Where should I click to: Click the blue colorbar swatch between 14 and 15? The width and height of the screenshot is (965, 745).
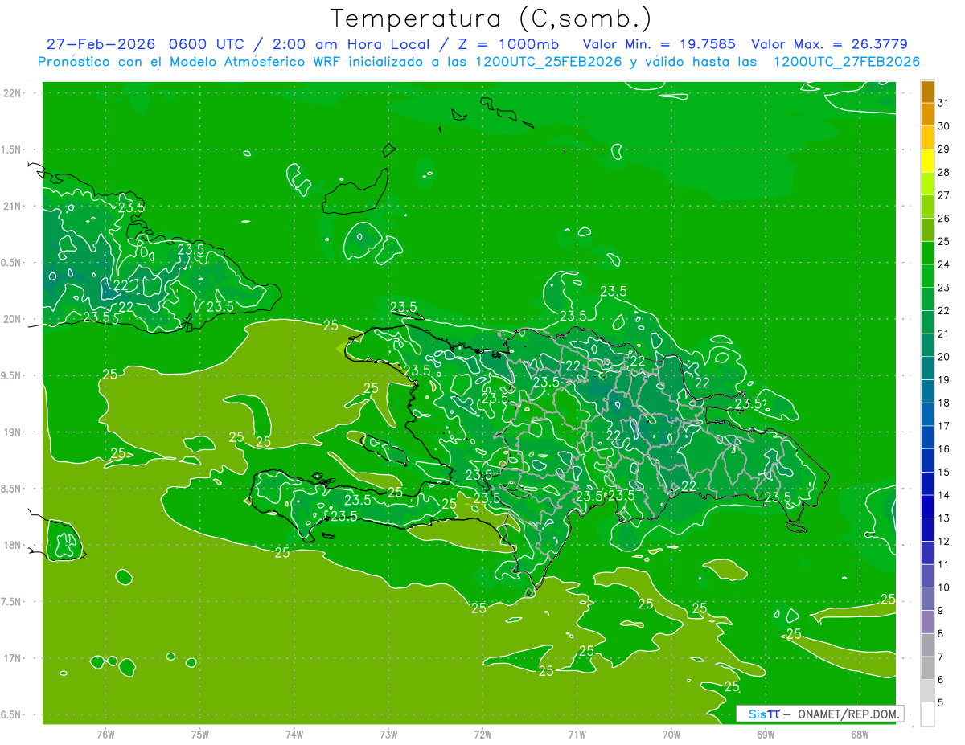tap(927, 482)
